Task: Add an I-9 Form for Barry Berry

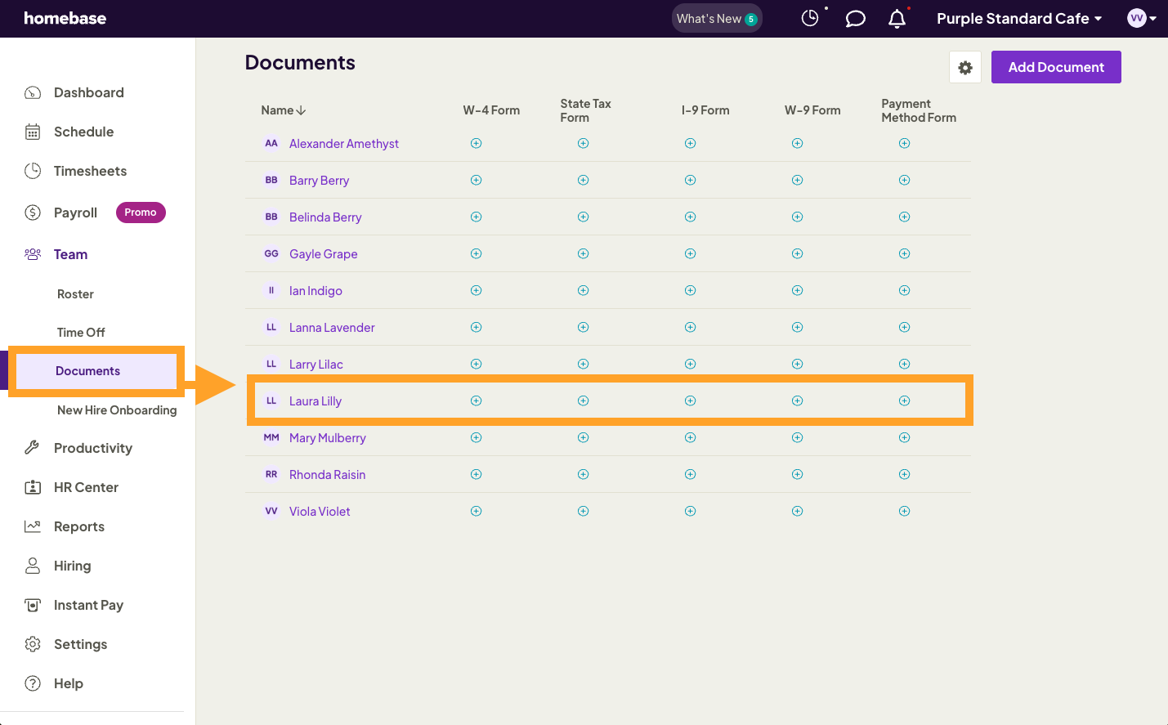Action: 690,180
